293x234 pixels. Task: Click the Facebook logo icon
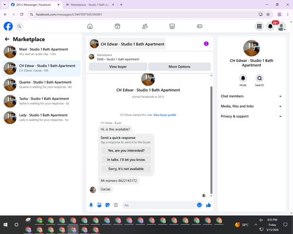(x=8, y=26)
